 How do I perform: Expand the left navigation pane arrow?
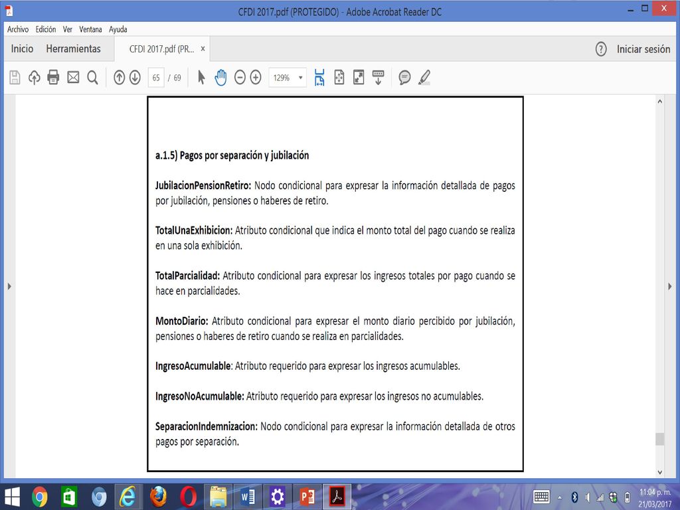9,286
